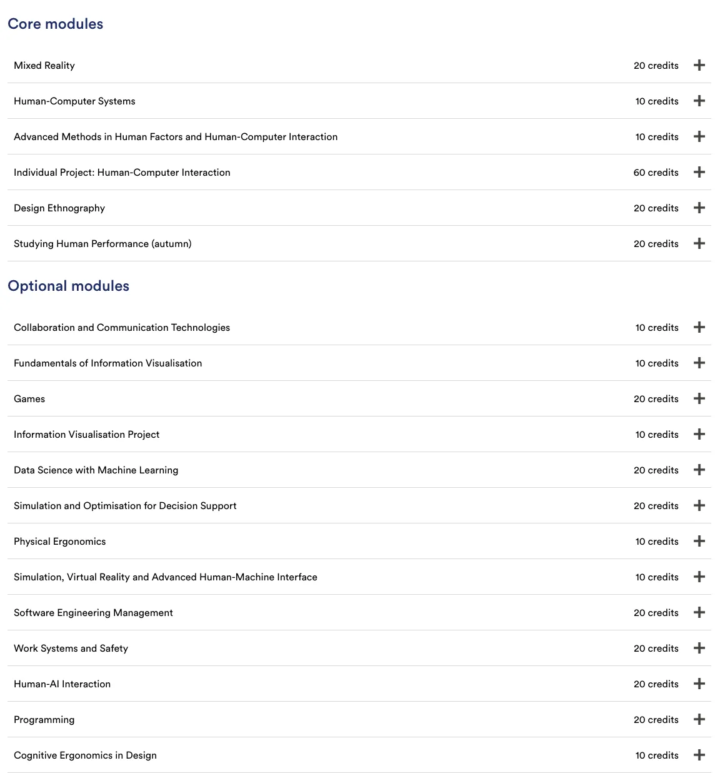This screenshot has width=720, height=773.
Task: Select Cognitive Ergonomics in Design title
Action: point(85,755)
